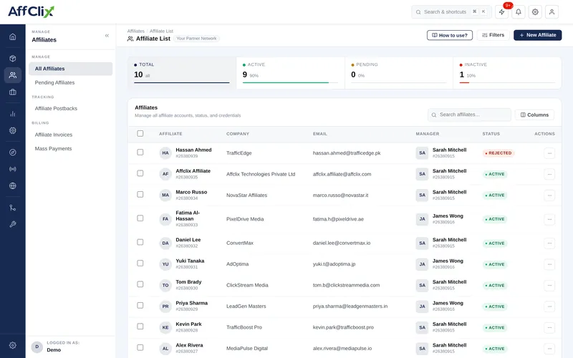Open the globe icon in sidebar

click(x=12, y=185)
